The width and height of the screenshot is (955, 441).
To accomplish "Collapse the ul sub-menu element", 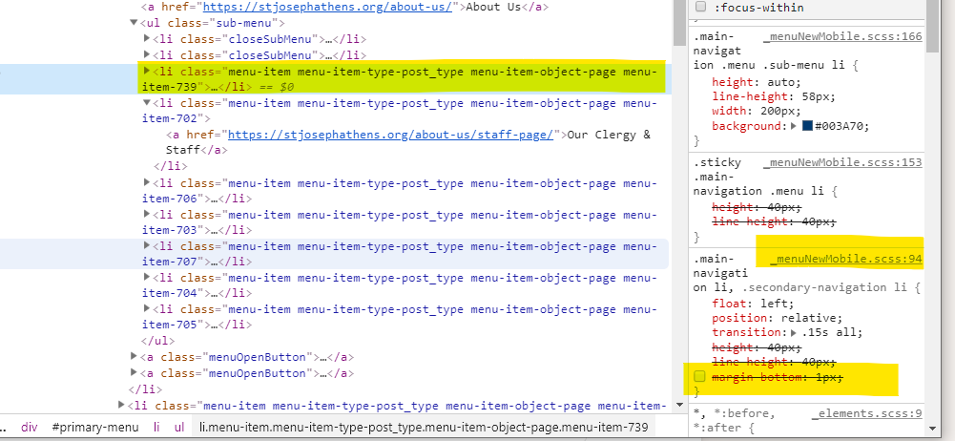I will tap(134, 22).
